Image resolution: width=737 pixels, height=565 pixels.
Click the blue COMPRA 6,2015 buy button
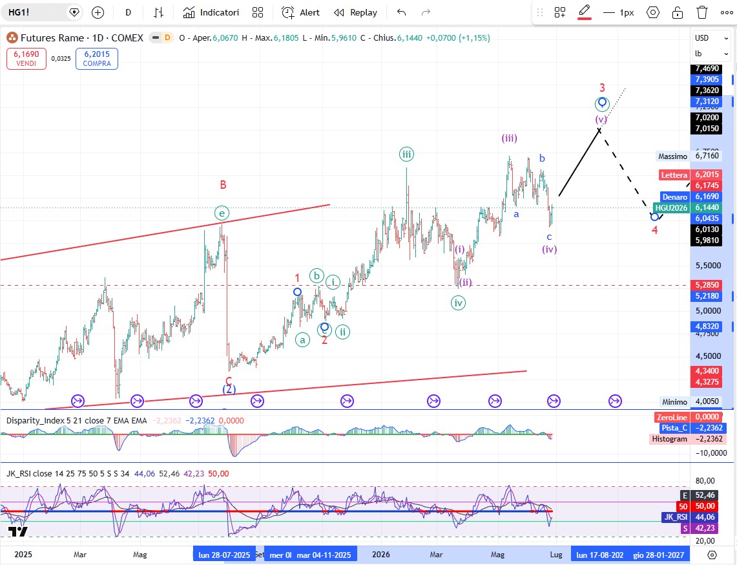coord(97,59)
